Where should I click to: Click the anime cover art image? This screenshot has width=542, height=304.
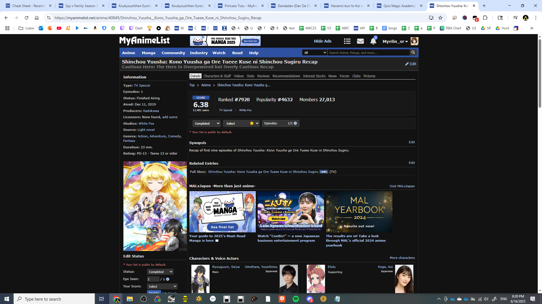point(155,206)
